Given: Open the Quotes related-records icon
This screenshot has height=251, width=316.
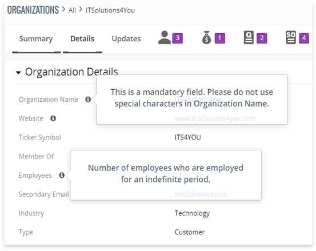Looking at the screenshot, I should coord(249,38).
